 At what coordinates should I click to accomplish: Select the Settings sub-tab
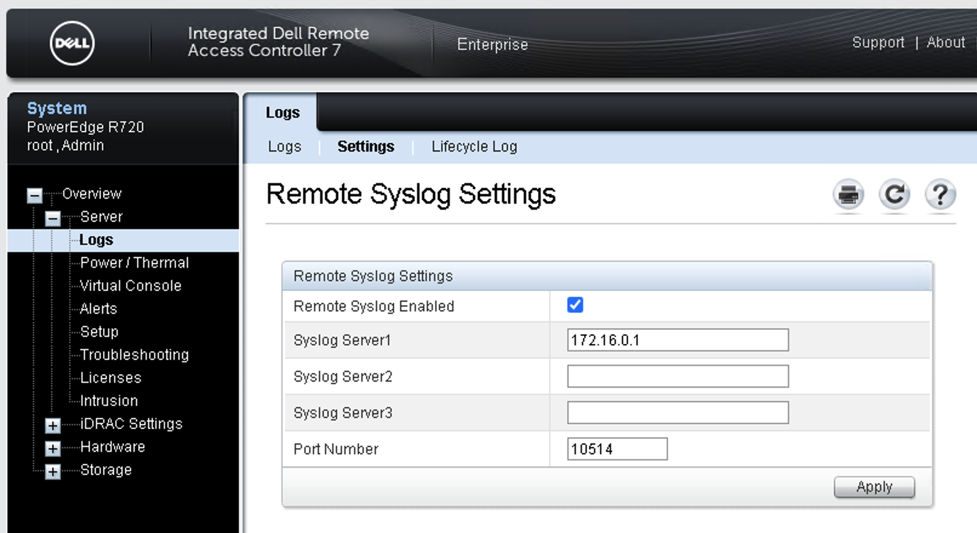click(x=365, y=147)
